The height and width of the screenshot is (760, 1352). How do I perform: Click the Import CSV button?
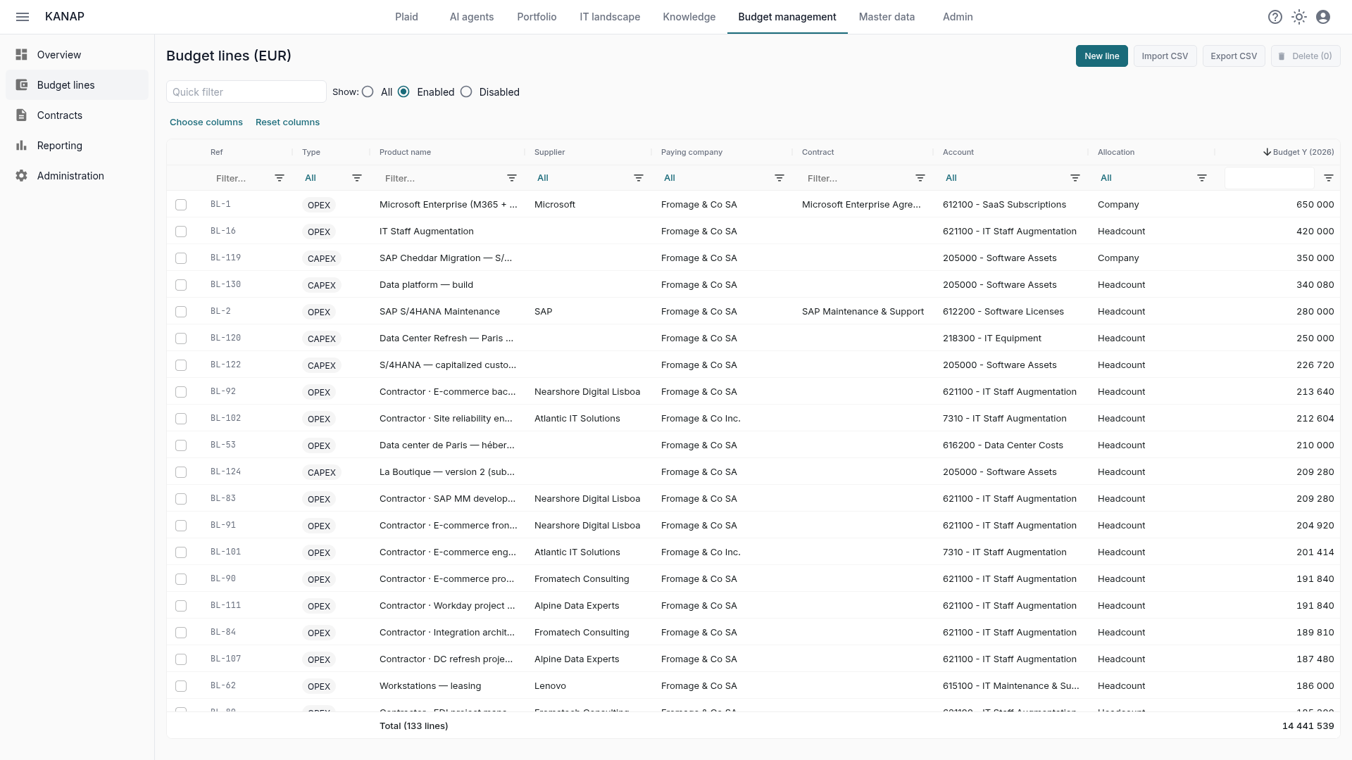1165,56
